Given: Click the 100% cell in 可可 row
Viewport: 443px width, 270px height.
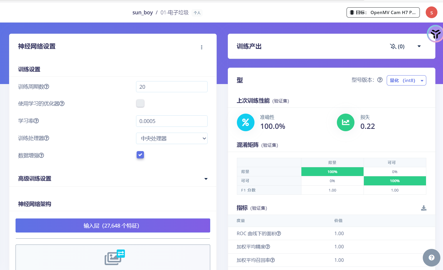Looking at the screenshot, I should 395,181.
